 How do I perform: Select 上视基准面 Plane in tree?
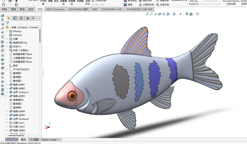point(21,58)
